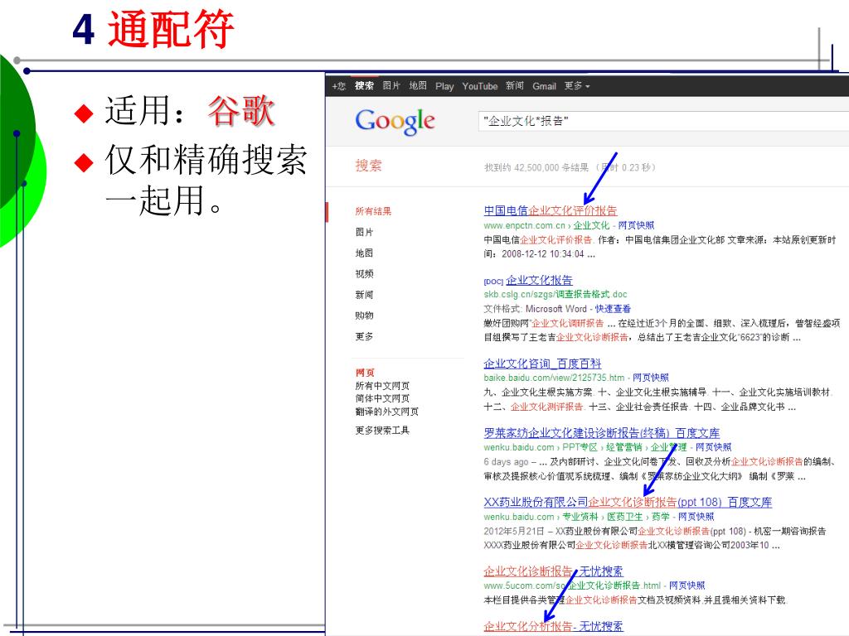Click the PPT专区 breadcrumb under 罗莱家纺 result
Image resolution: width=849 pixels, height=636 pixels.
[x=580, y=447]
